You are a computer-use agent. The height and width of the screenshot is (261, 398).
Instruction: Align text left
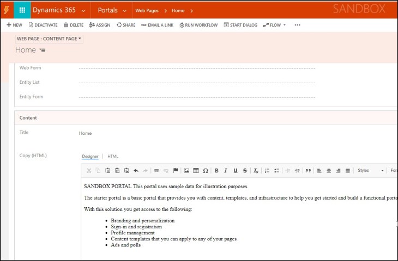[x=319, y=171]
